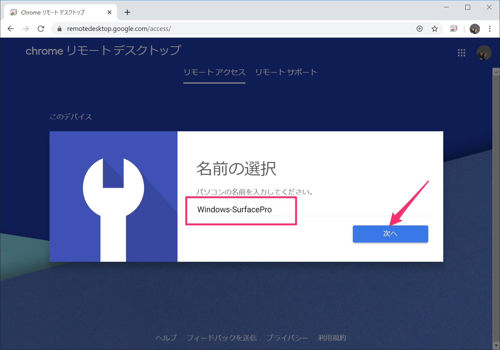The height and width of the screenshot is (350, 500).
Task: Open the 利用規約 link
Action: (332, 338)
